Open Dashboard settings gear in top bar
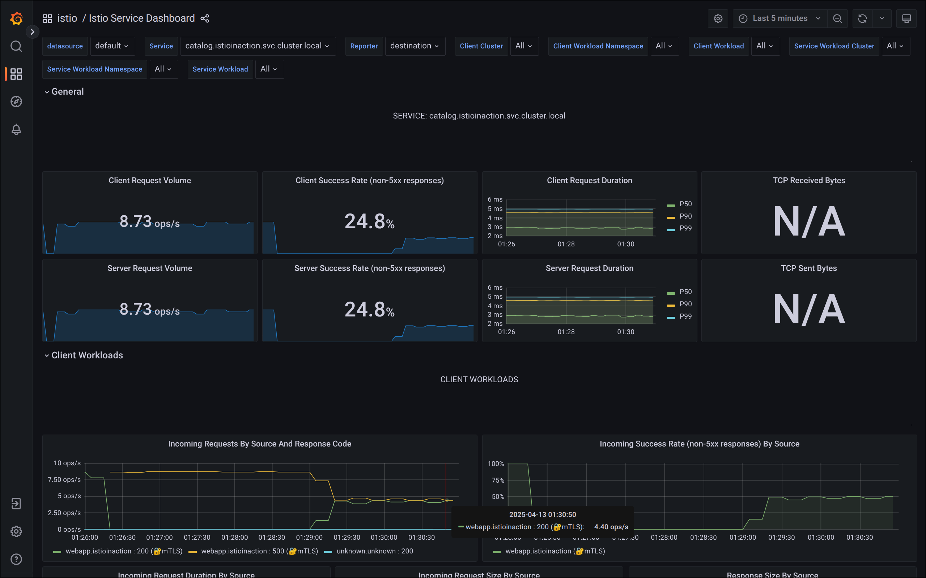 point(718,18)
